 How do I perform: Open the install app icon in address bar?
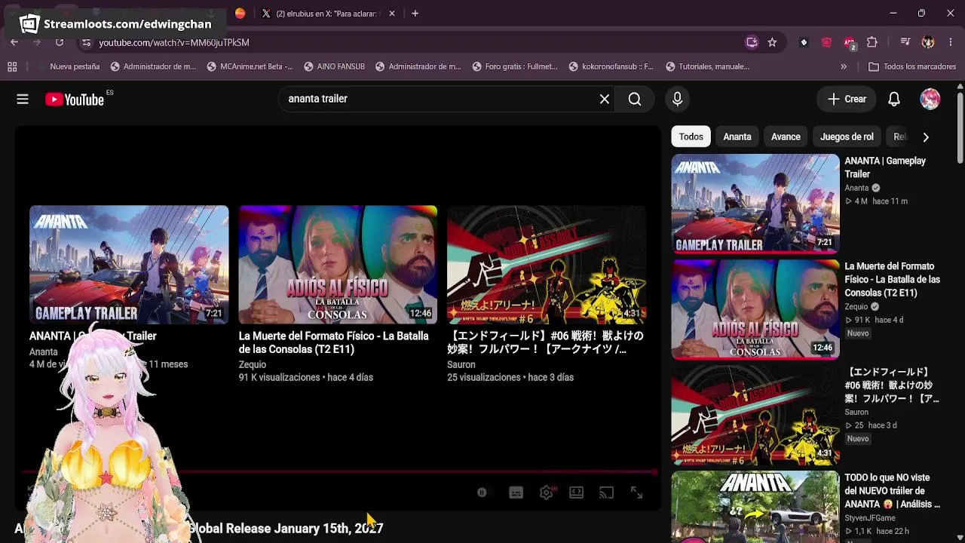752,42
